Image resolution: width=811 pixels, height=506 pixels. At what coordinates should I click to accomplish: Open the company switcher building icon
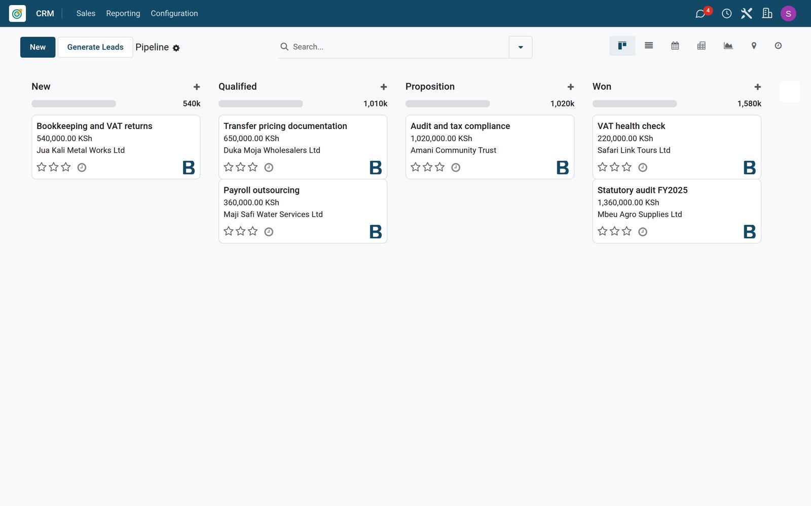tap(767, 14)
